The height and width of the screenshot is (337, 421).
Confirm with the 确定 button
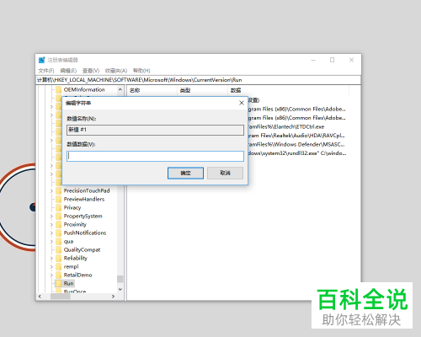point(185,173)
